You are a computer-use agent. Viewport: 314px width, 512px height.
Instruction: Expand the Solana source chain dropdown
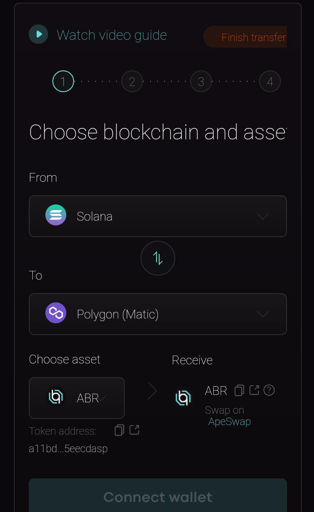(158, 216)
